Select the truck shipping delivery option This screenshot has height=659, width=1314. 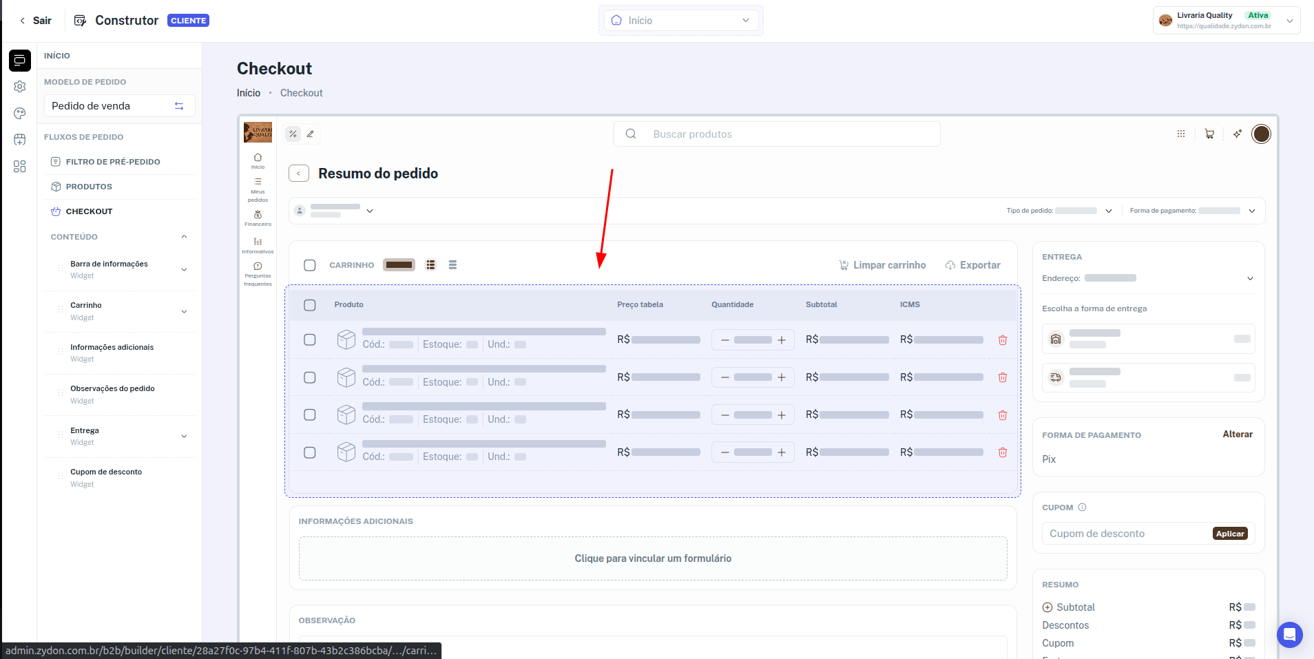click(1148, 377)
